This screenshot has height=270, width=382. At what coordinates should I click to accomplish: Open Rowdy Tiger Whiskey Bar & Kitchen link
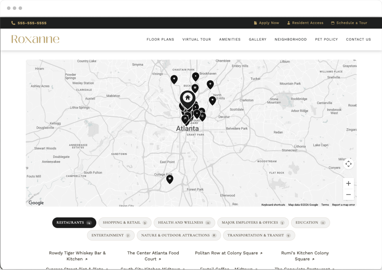point(77,256)
